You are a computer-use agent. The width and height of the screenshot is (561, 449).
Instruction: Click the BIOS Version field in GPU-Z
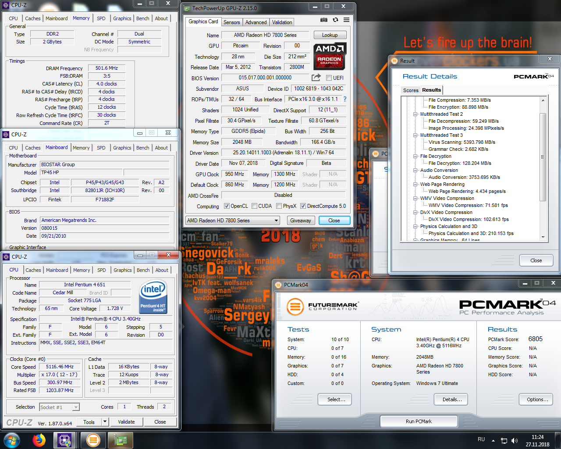[x=265, y=78]
